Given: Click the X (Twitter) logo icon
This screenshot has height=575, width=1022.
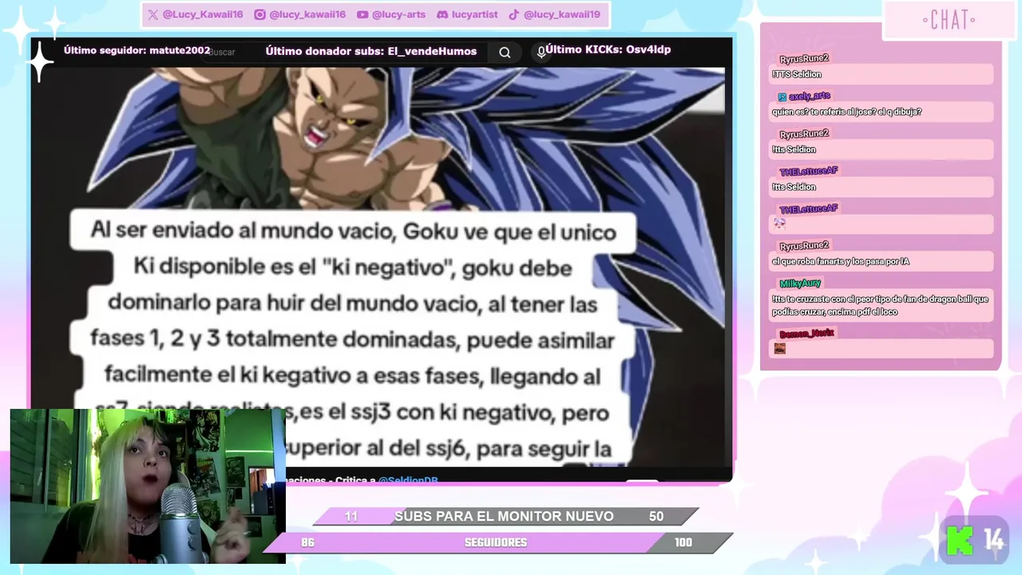Looking at the screenshot, I should click(153, 14).
